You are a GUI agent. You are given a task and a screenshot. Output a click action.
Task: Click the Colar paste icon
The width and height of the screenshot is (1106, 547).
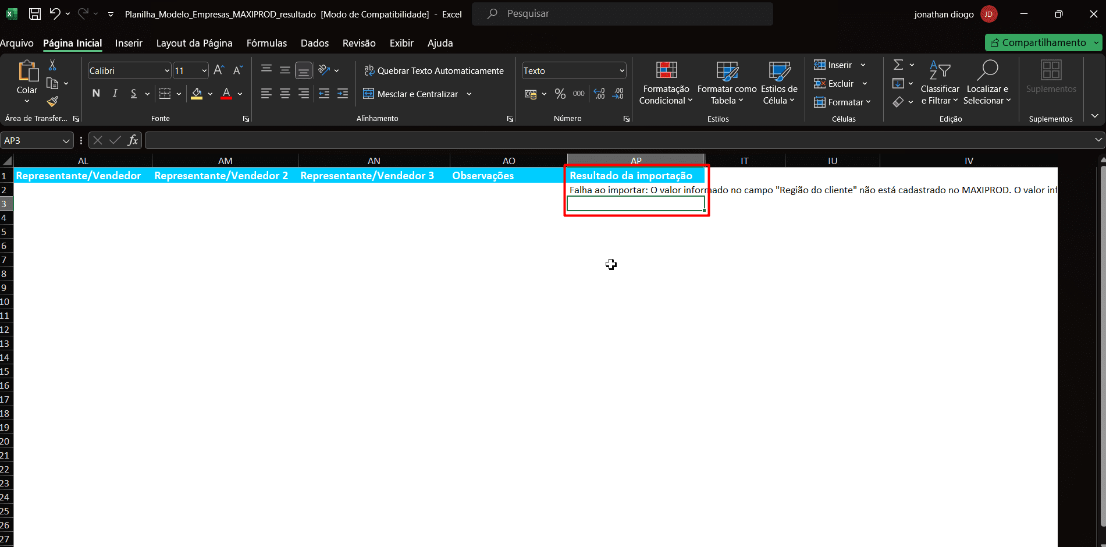[27, 70]
